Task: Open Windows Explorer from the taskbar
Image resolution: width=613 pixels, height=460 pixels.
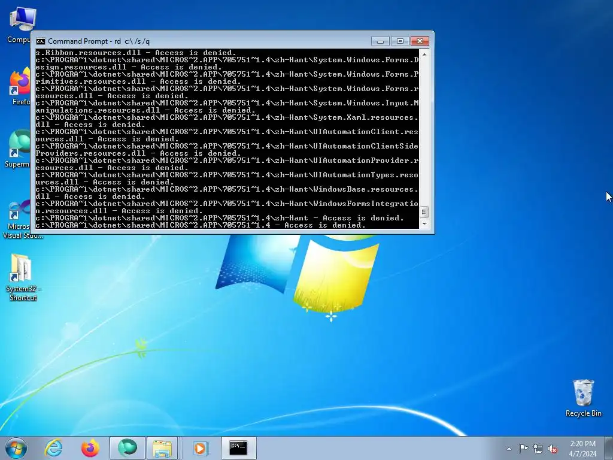Action: tap(163, 448)
